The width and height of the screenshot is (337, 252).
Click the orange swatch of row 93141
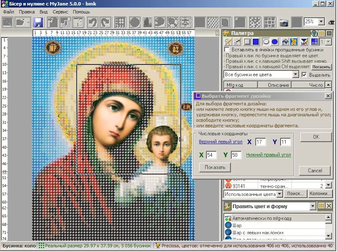tap(228, 186)
